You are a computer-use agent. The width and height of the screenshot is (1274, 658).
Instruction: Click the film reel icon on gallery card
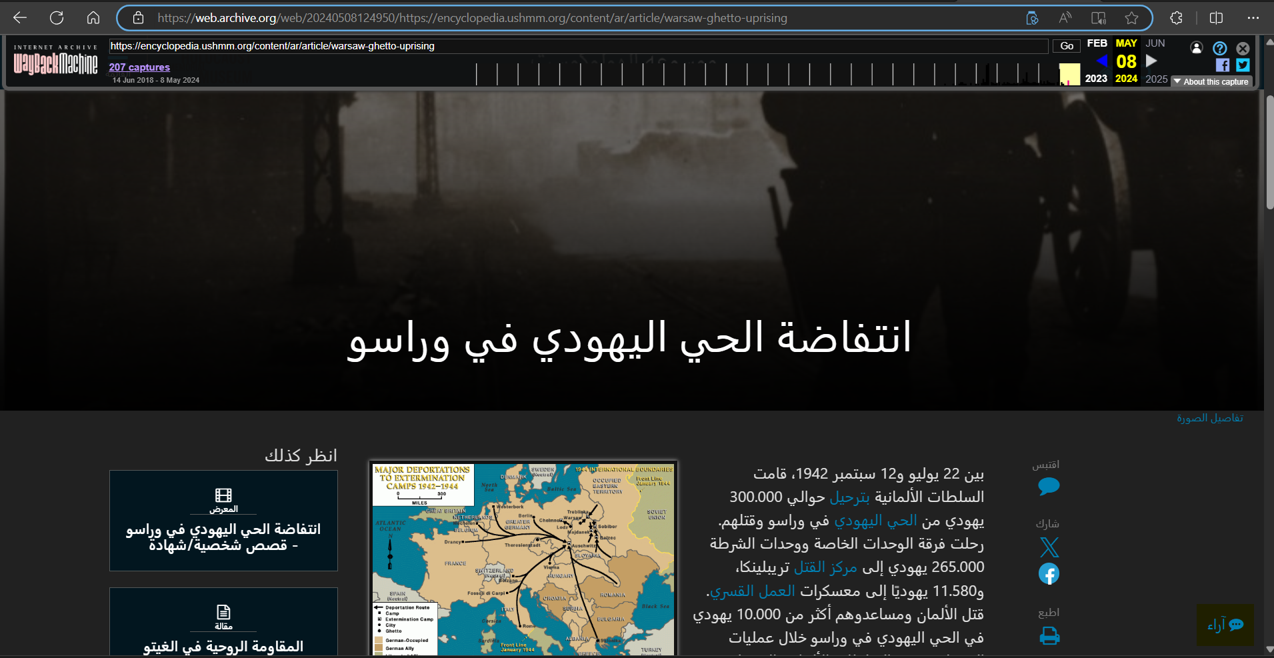point(223,495)
